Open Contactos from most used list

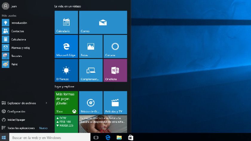pos(26,31)
